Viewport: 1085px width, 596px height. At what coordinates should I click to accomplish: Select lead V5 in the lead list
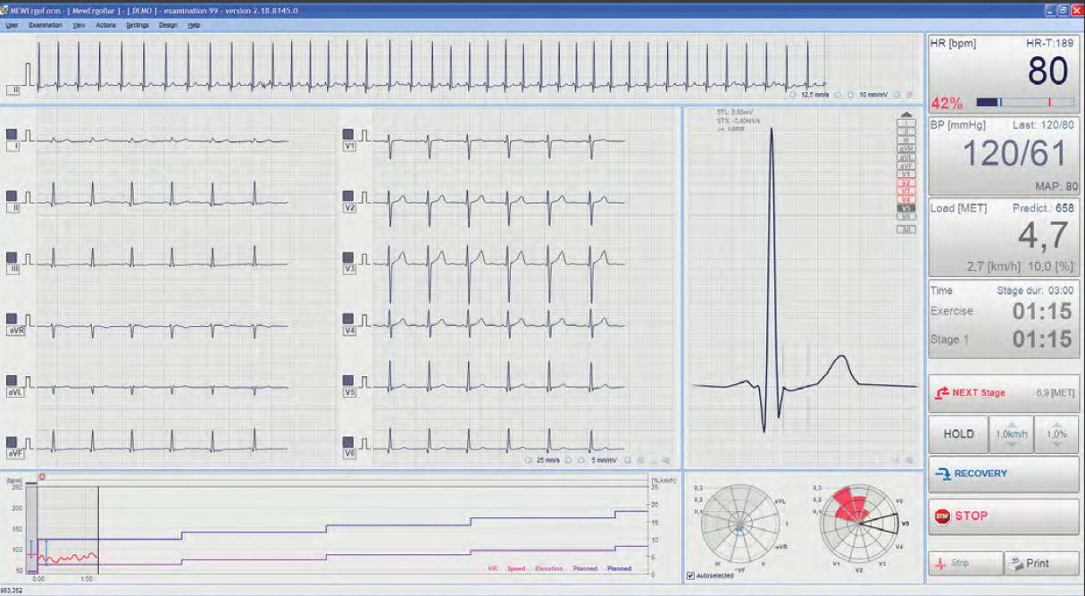[x=906, y=207]
